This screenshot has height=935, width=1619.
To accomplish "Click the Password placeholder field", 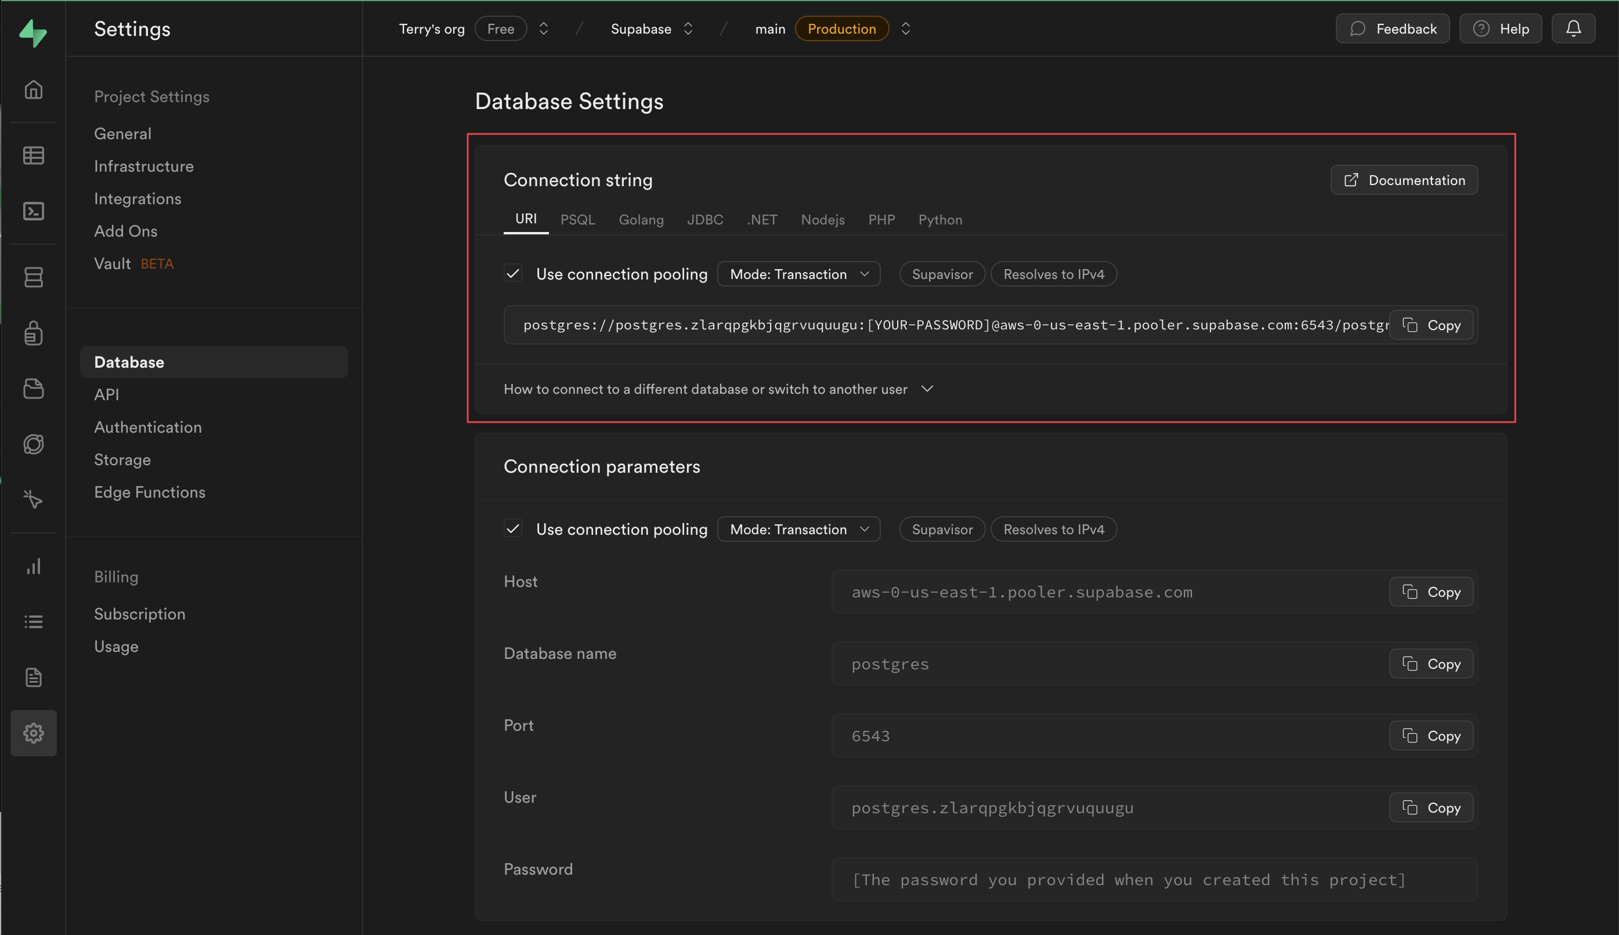I will click(1155, 879).
